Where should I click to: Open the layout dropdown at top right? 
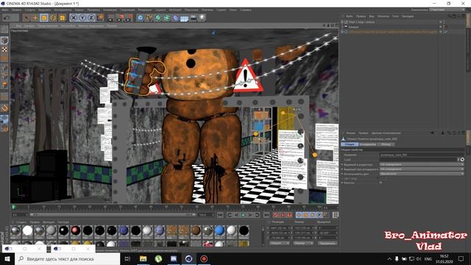click(447, 10)
